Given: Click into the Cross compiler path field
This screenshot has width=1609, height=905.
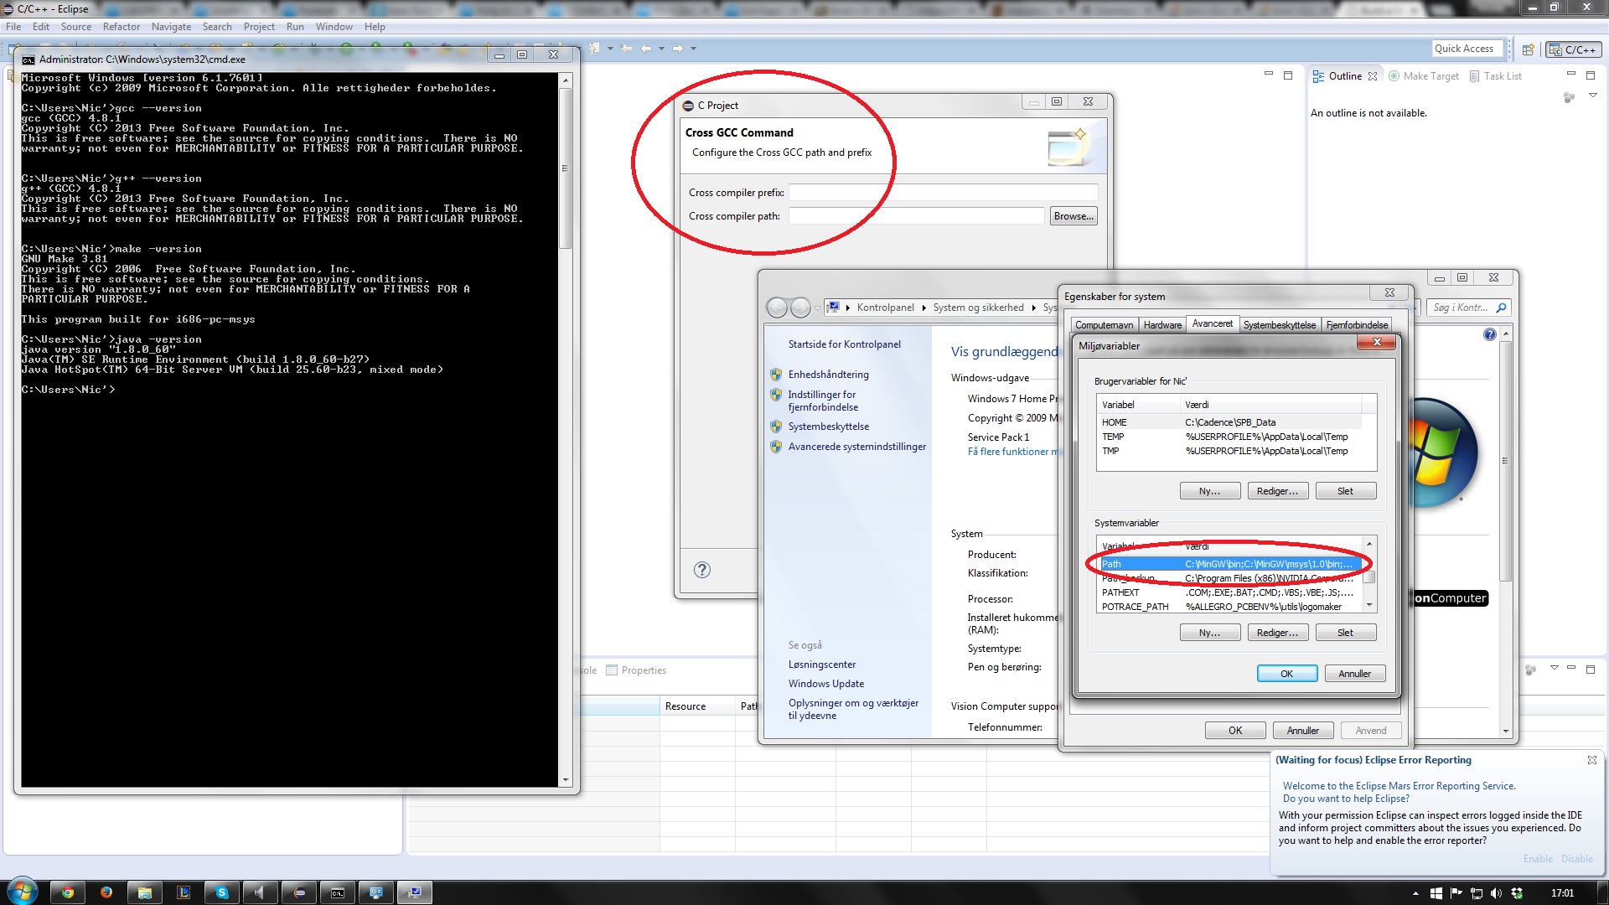Looking at the screenshot, I should pyautogui.click(x=916, y=216).
